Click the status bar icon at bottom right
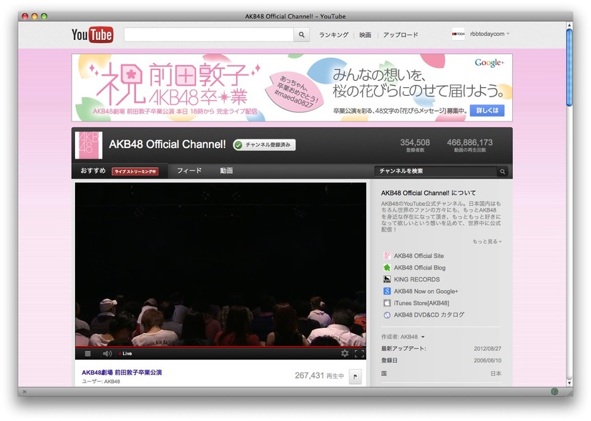Image resolution: width=591 pixels, height=421 pixels. tap(555, 391)
